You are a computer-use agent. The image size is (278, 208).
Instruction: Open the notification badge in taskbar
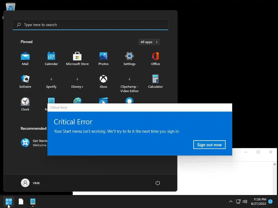click(x=270, y=201)
